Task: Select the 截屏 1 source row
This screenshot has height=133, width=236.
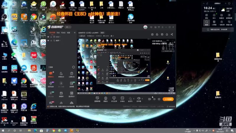Action: point(61,40)
